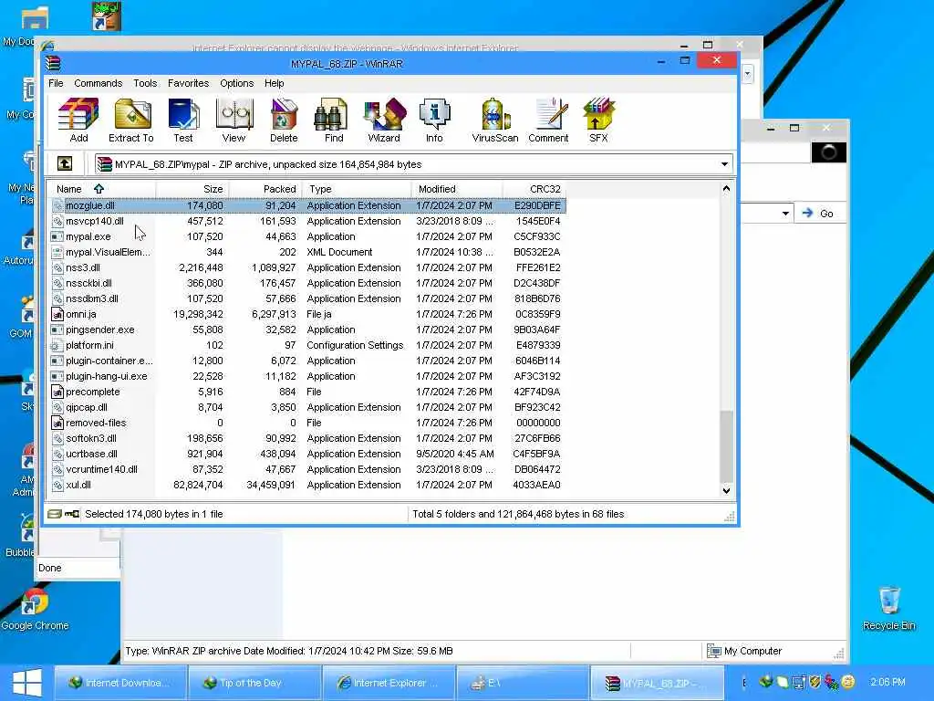
Task: Select the platform.ini gear icon
Action: point(57,345)
